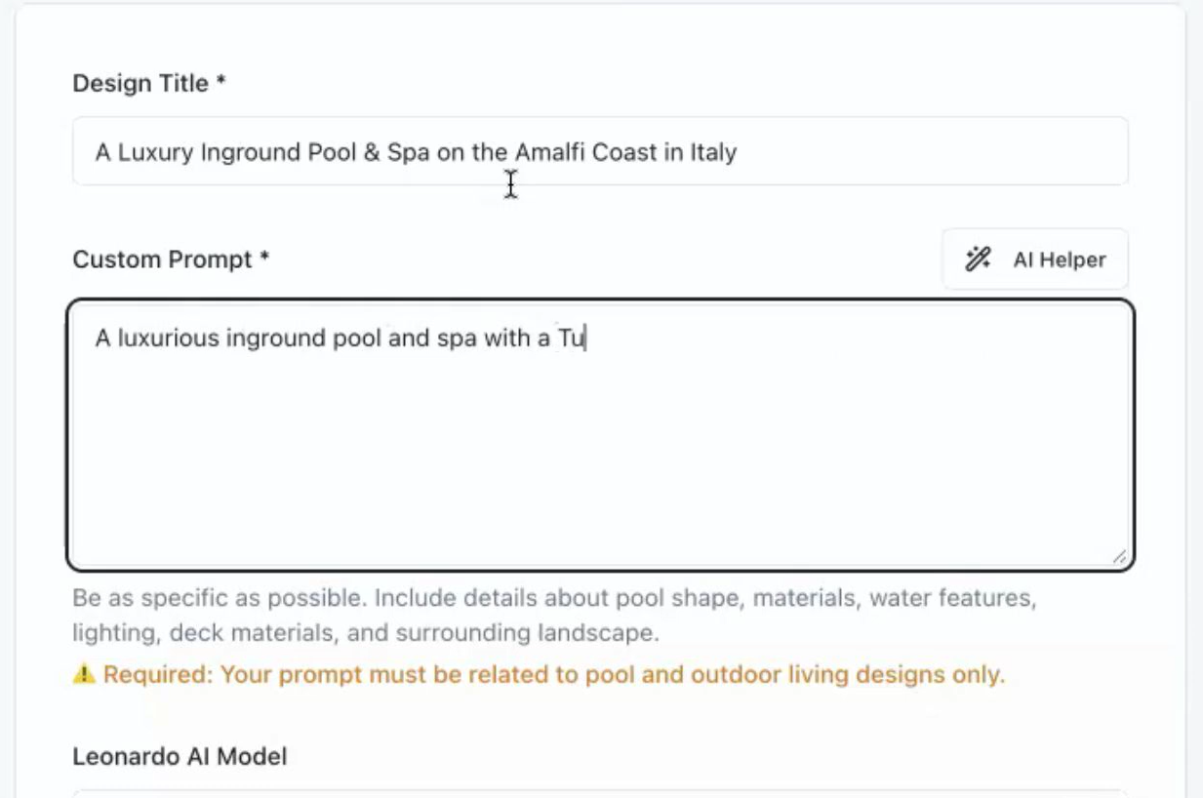Screen dimensions: 1203x798
Task: Click the magic wand icon on AI Helper
Action: pyautogui.click(x=979, y=259)
